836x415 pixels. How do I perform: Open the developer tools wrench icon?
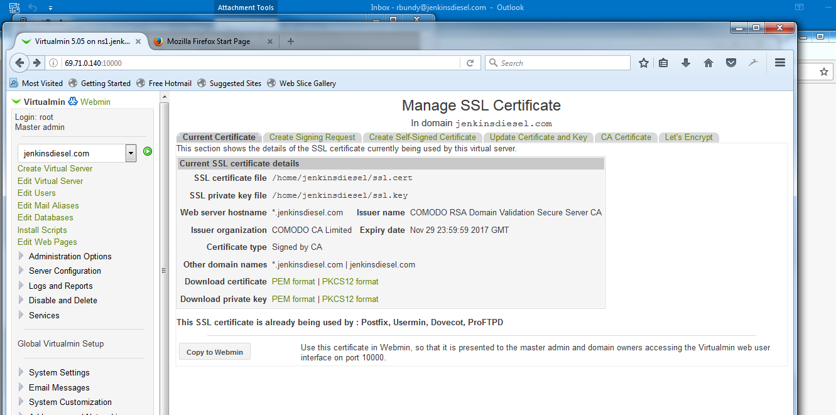754,63
